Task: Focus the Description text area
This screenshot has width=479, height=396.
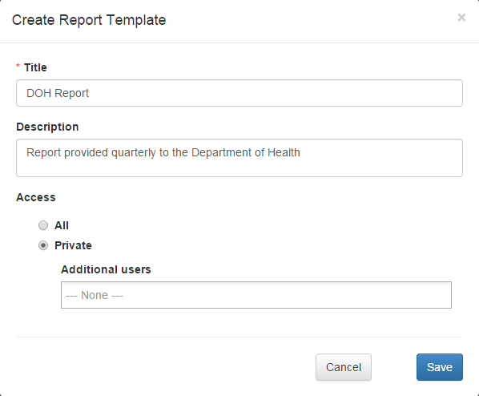Action: (x=239, y=158)
